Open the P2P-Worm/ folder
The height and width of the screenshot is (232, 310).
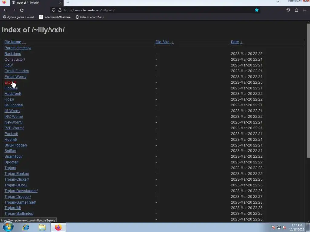point(14,128)
